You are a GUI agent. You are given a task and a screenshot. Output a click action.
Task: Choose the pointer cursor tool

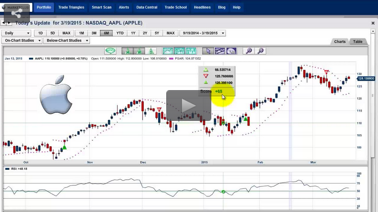208,51
